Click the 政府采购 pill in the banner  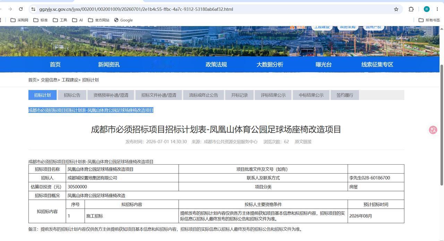[348, 27]
